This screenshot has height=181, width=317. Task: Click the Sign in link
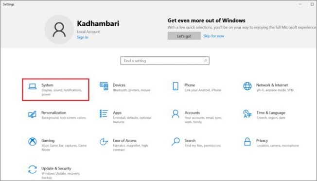tap(83, 37)
